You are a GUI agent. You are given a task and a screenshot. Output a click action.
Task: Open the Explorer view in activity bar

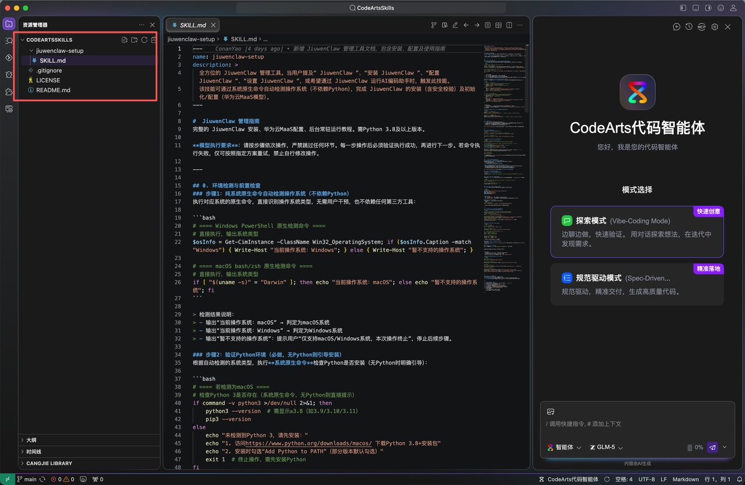tap(9, 24)
